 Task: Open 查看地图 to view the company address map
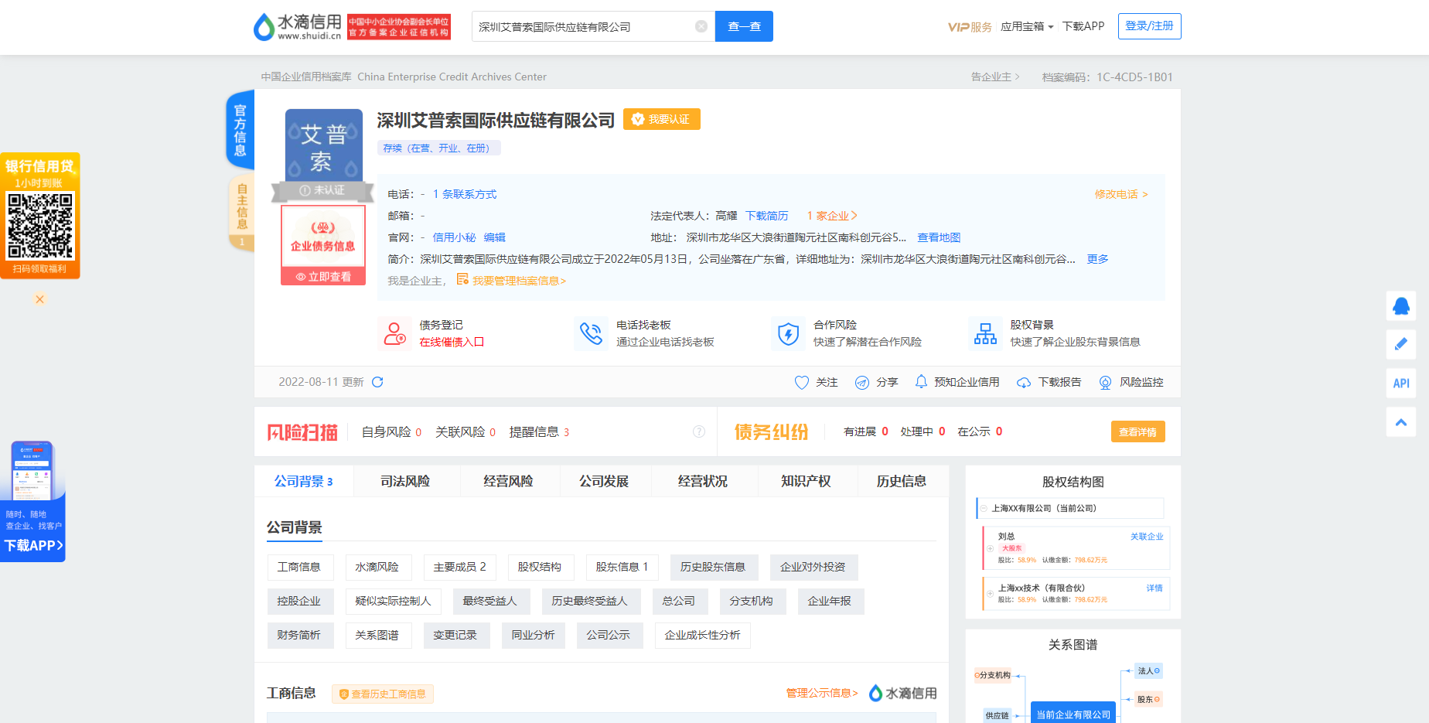(x=938, y=237)
